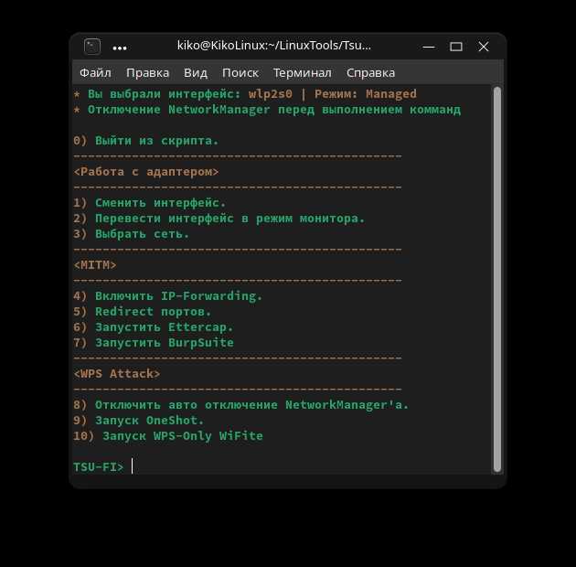Image resolution: width=576 pixels, height=567 pixels.
Task: Click option '6) Запустить Ettercap.'
Action: (x=154, y=327)
